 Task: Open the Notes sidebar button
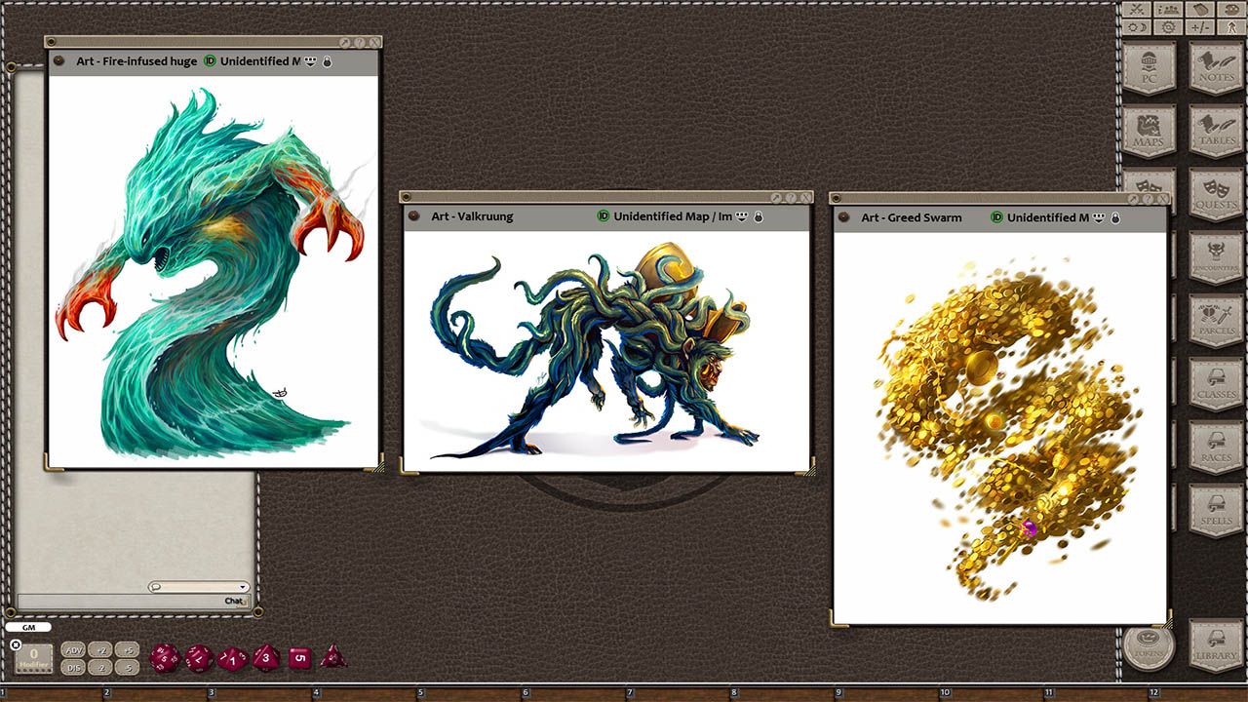click(1216, 68)
